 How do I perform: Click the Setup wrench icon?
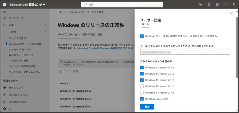tap(5, 18)
